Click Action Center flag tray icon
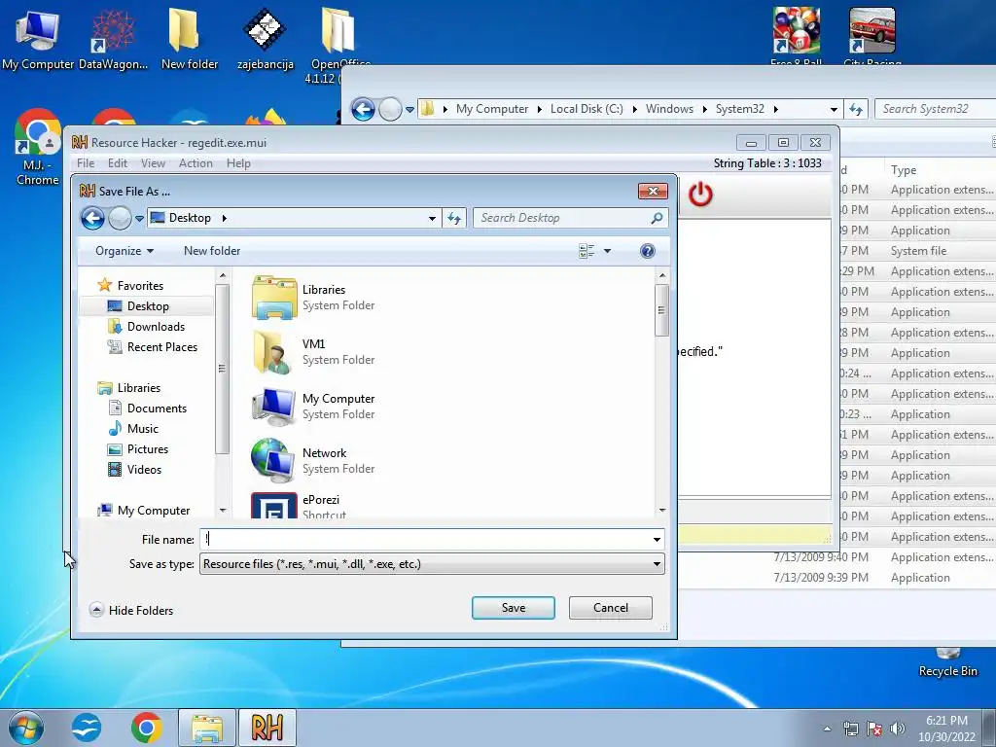Screen dimensions: 996x747 coord(874,729)
